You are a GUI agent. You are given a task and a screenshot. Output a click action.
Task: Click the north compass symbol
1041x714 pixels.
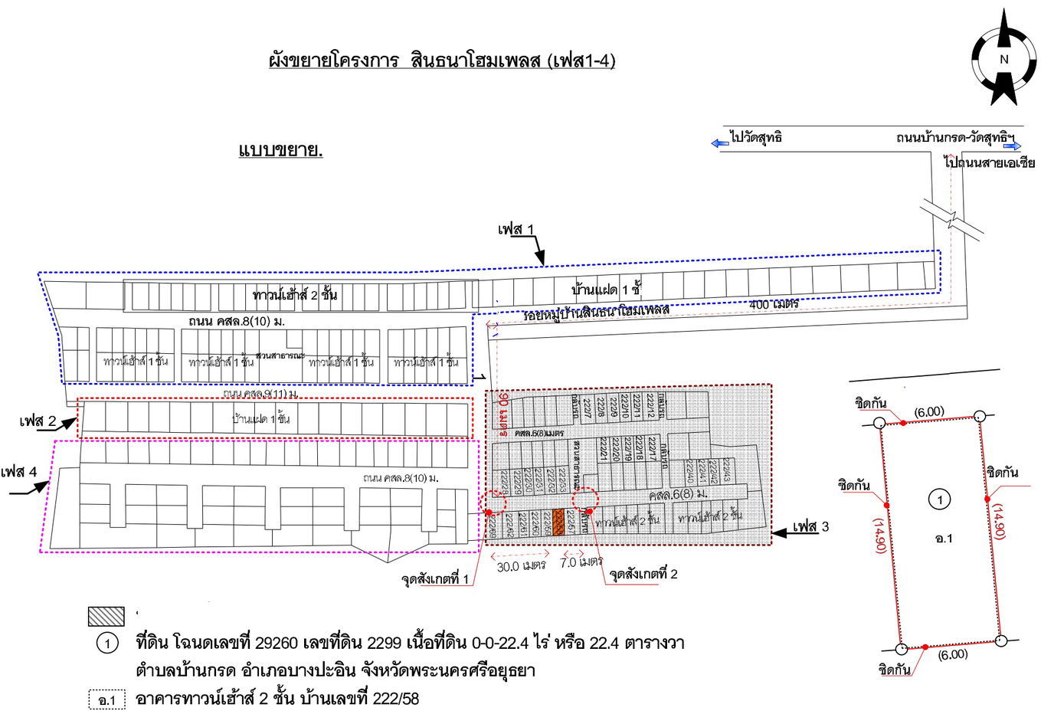[1003, 57]
